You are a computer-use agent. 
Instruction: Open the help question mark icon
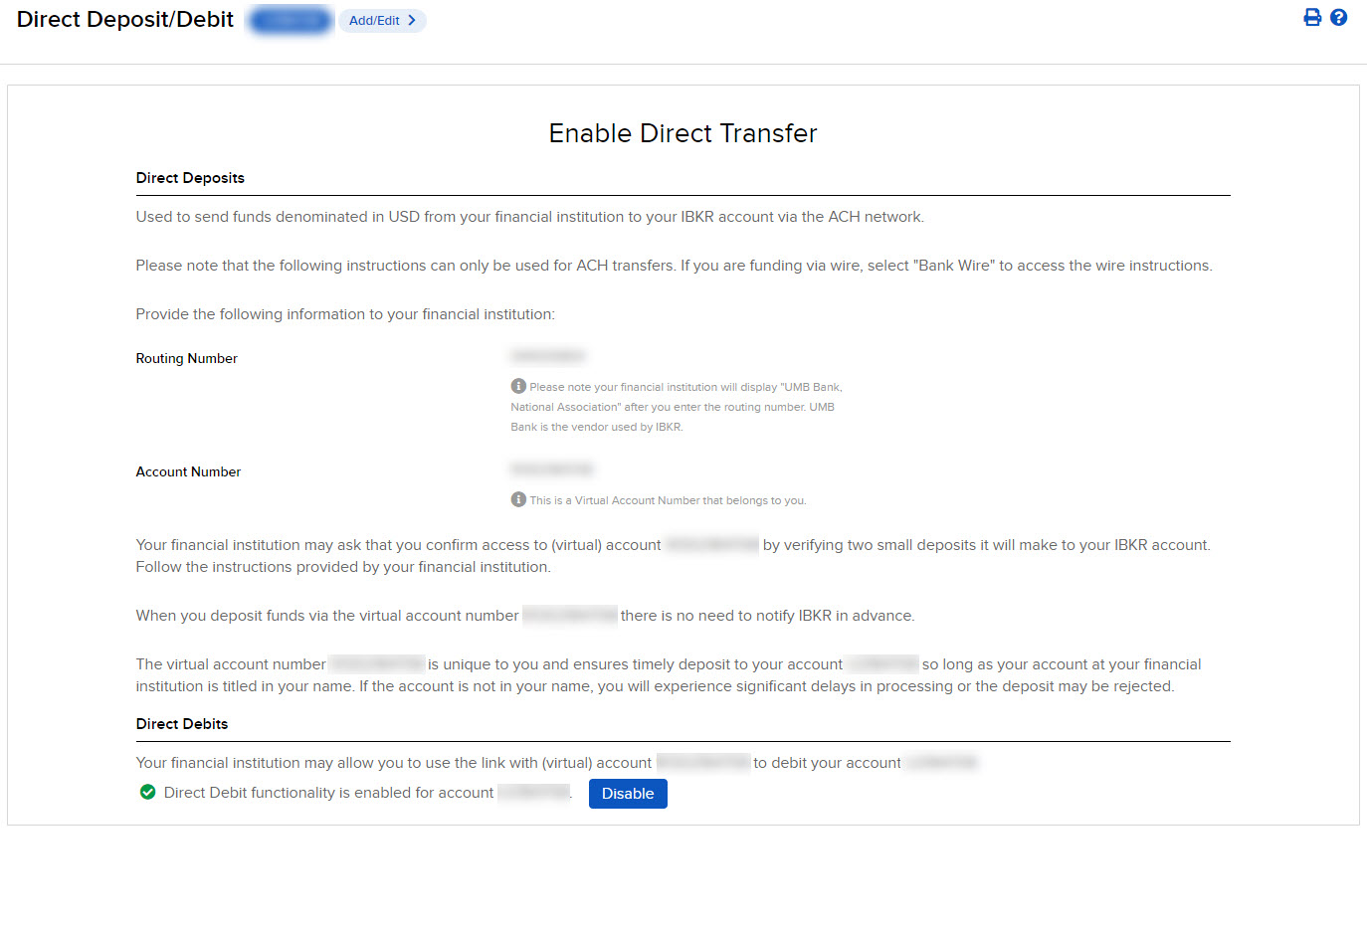pyautogui.click(x=1338, y=17)
